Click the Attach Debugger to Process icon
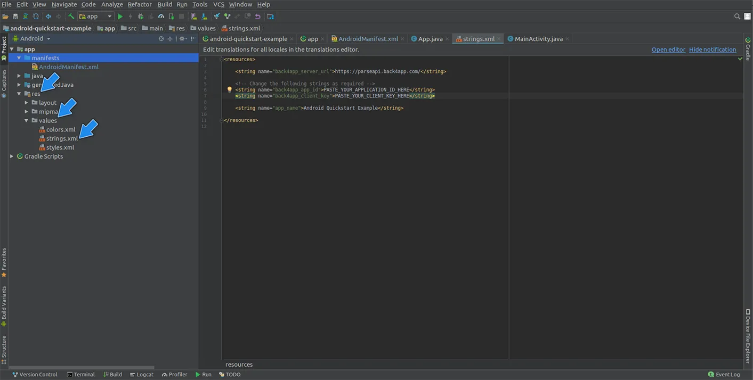The image size is (753, 380). tap(172, 16)
